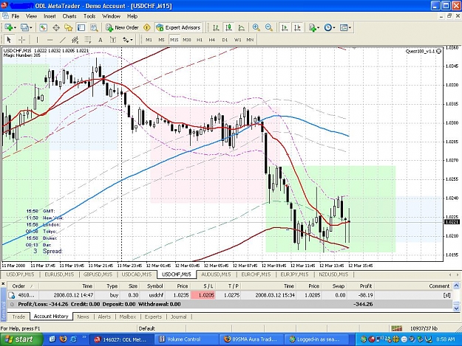The image size is (462, 346).
Task: Select the Cursor arrow tool
Action: point(9,40)
